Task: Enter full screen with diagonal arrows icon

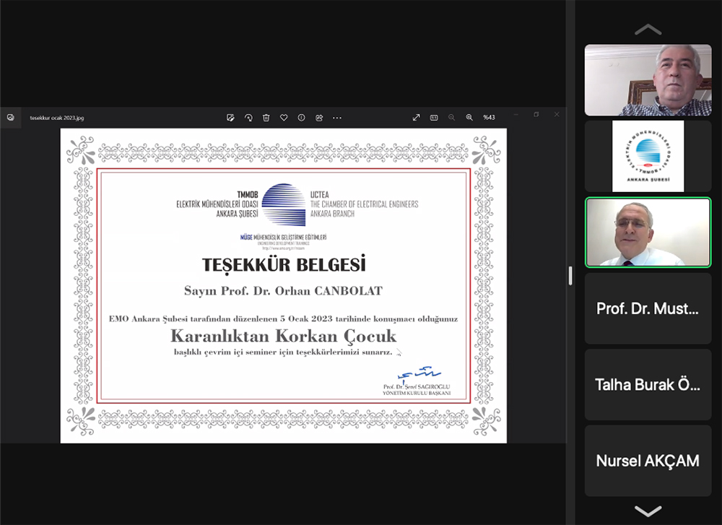Action: (x=417, y=118)
